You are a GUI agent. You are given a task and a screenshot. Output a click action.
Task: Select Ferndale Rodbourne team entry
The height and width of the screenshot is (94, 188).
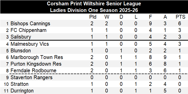pos(33,70)
